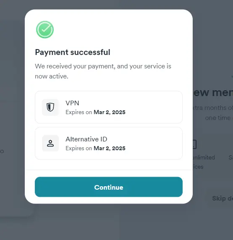
Task: Click the VPN expiry date Mar 2, 2025
Action: point(110,112)
